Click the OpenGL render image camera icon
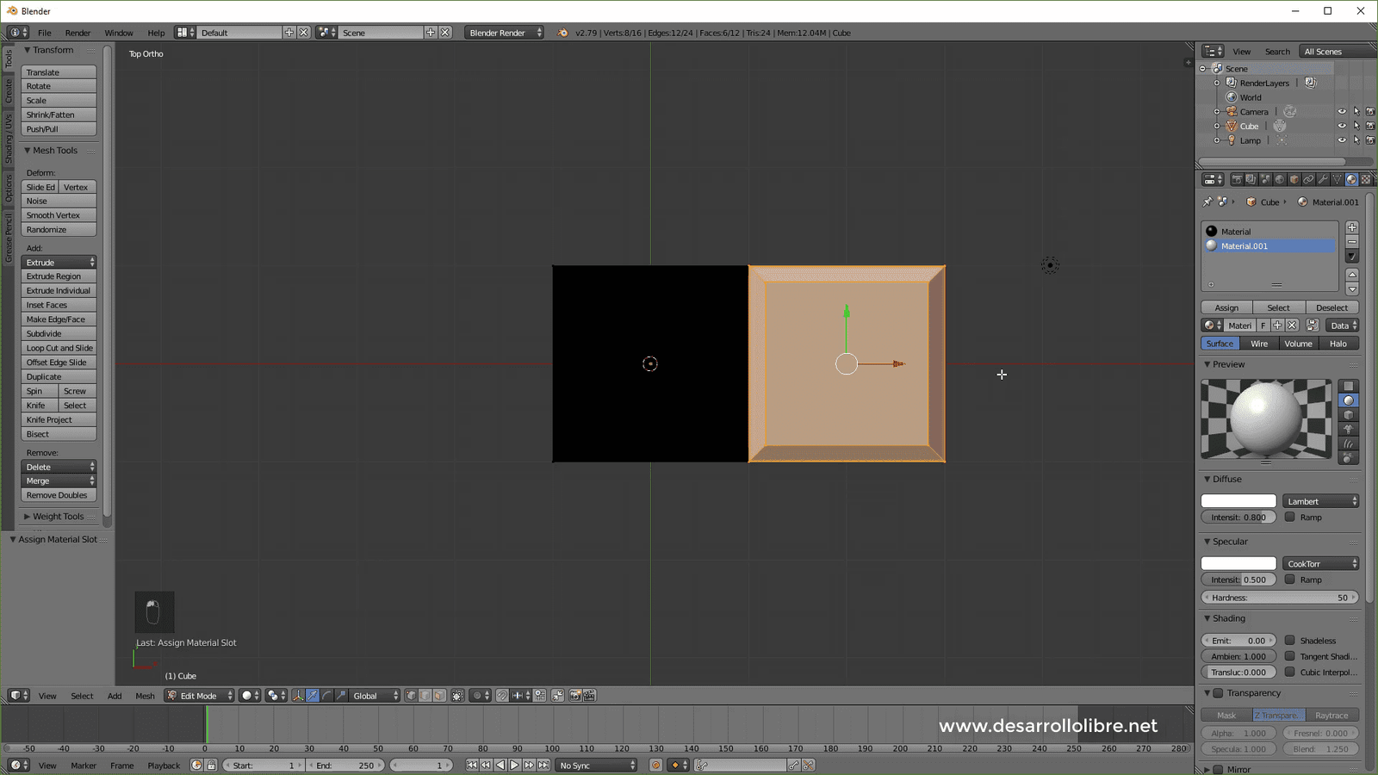The height and width of the screenshot is (775, 1378). (575, 696)
